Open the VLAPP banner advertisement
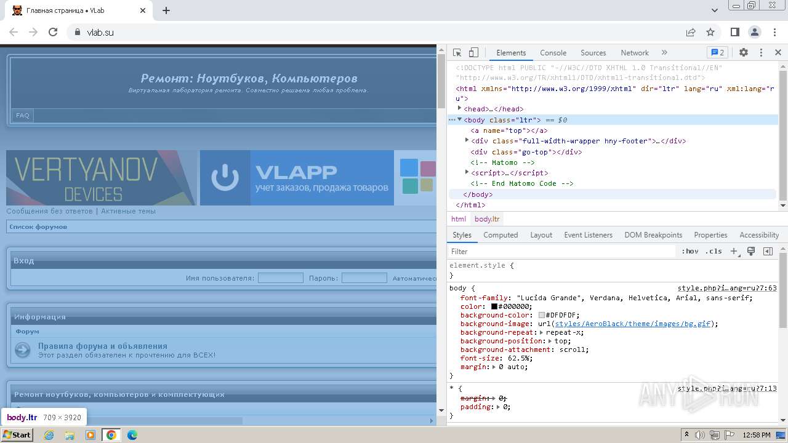 (297, 178)
